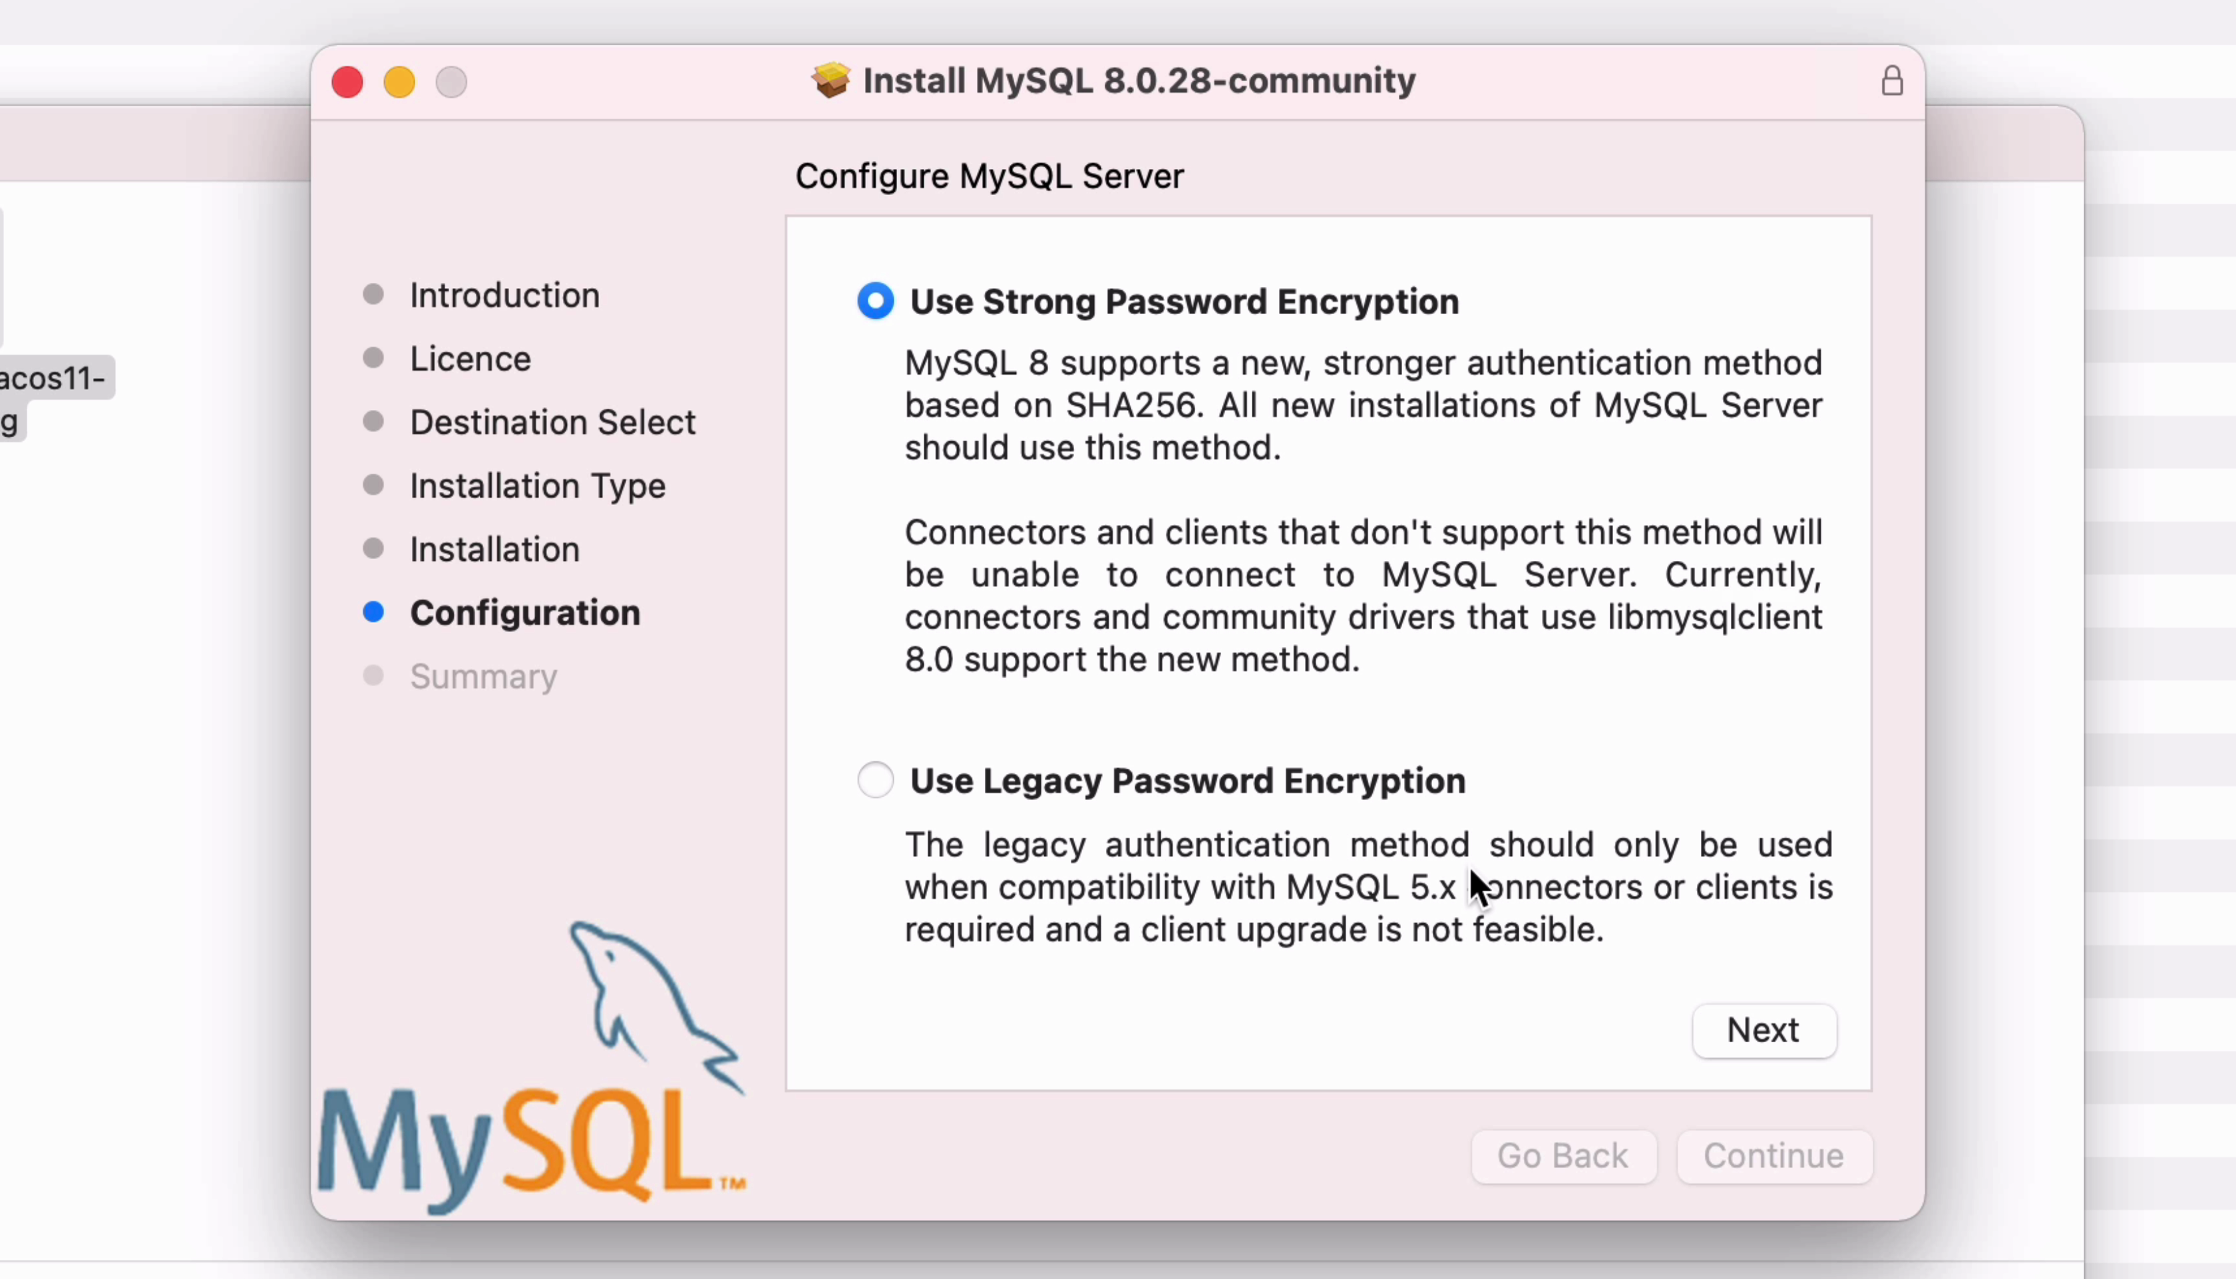
Task: Click the Destination Select step
Action: click(552, 423)
